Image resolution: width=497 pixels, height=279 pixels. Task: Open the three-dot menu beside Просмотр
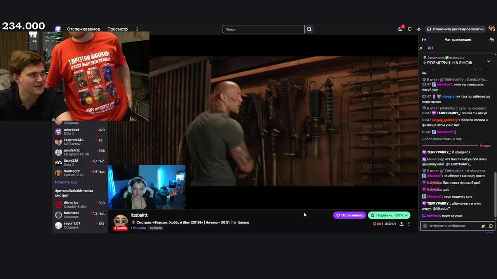pos(137,29)
